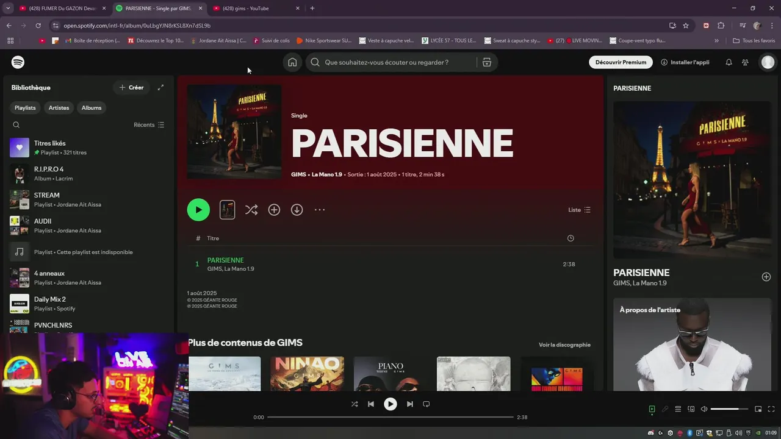This screenshot has height=439, width=781.
Task: Bookmark this page with star icon
Action: [x=686, y=26]
